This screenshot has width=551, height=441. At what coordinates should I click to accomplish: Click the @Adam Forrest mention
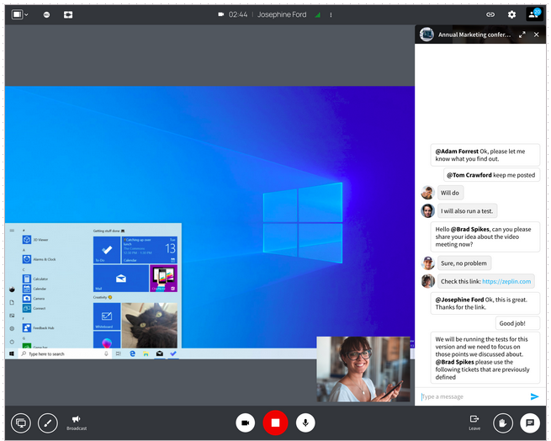click(457, 151)
